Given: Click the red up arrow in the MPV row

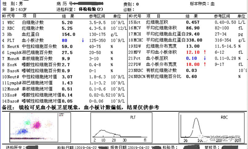Looking at the screenshot, I should tap(205, 52).
